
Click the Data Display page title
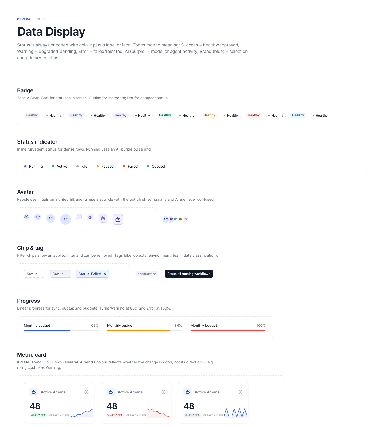coord(51,32)
